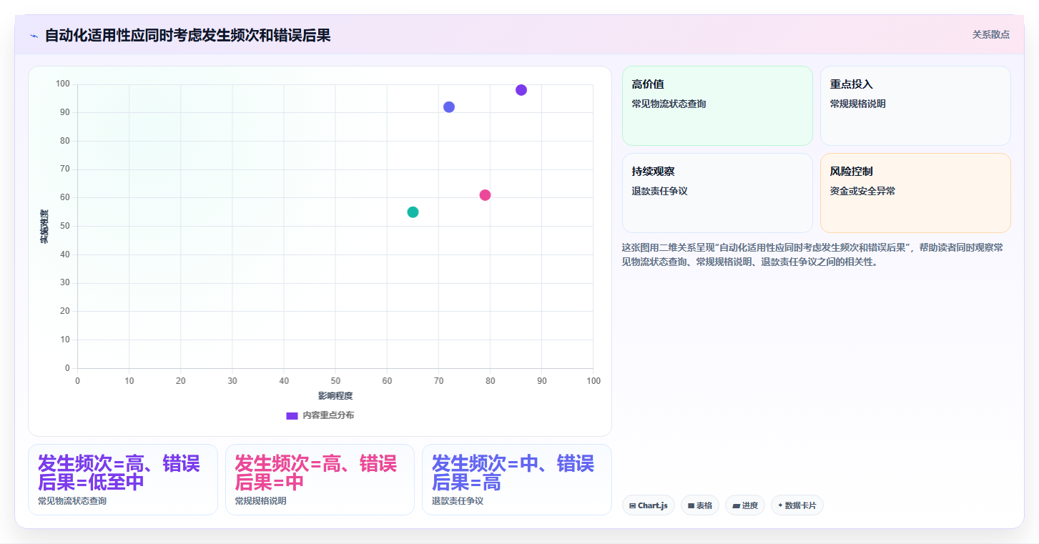
Task: Select the blue data point near 72
Action: pyautogui.click(x=449, y=107)
